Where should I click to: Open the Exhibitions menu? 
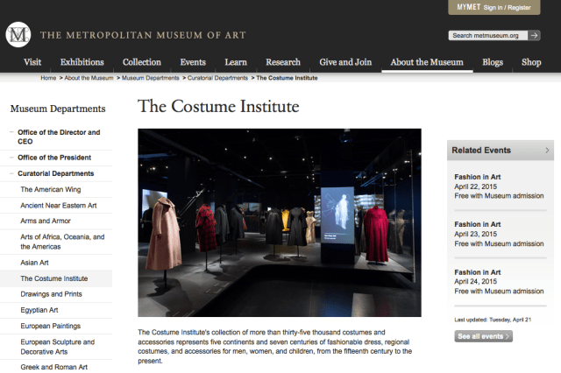coord(82,62)
